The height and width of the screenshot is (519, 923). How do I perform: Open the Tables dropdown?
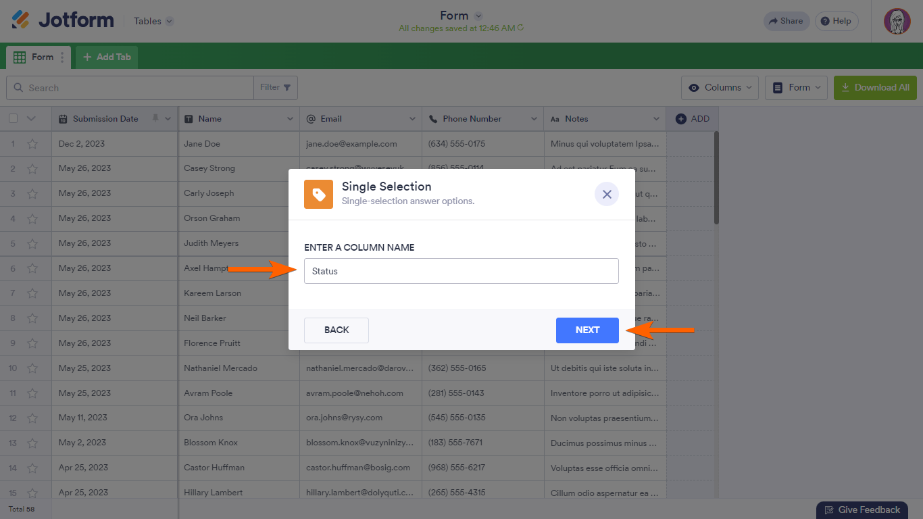tap(153, 21)
